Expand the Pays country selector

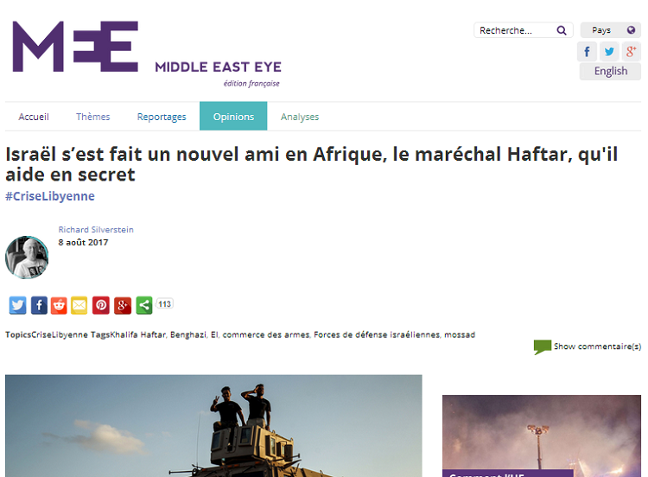(x=611, y=30)
